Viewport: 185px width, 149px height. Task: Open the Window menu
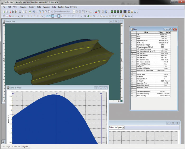click(x=46, y=7)
